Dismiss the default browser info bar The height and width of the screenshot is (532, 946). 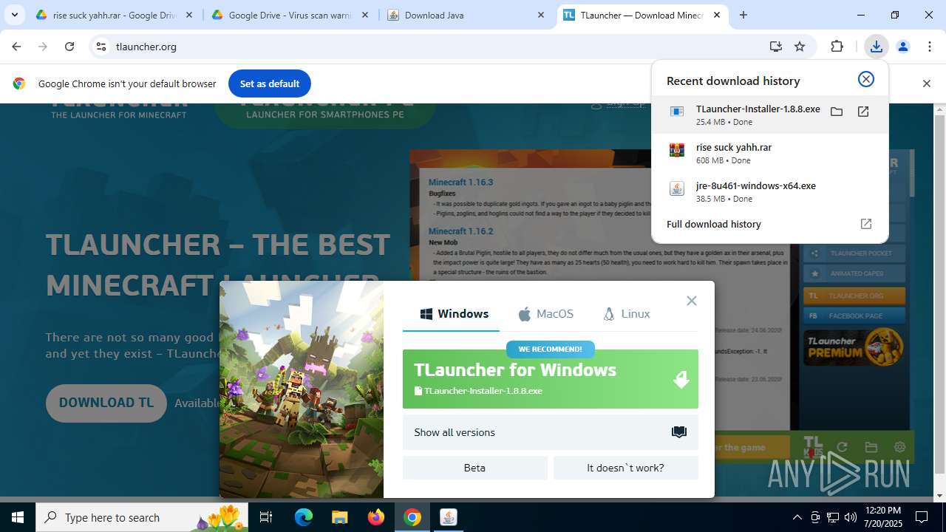click(x=926, y=83)
